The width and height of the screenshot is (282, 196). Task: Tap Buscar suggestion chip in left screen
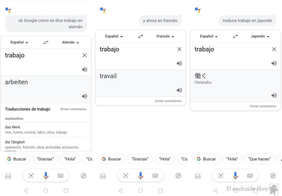[17, 159]
